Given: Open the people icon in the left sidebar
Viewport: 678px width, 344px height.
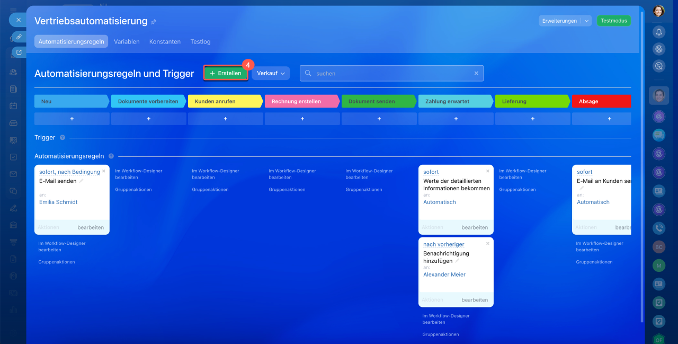Looking at the screenshot, I should 13,72.
